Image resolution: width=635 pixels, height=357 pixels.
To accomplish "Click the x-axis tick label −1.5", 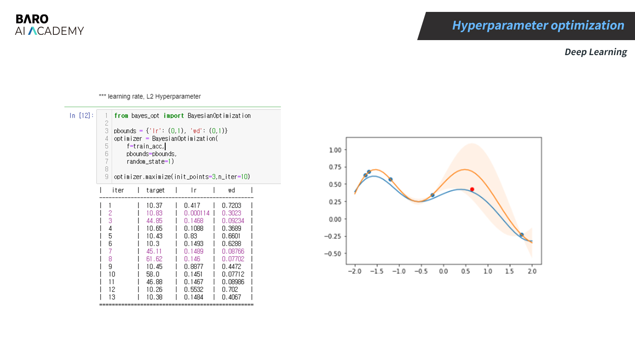I will pyautogui.click(x=377, y=271).
